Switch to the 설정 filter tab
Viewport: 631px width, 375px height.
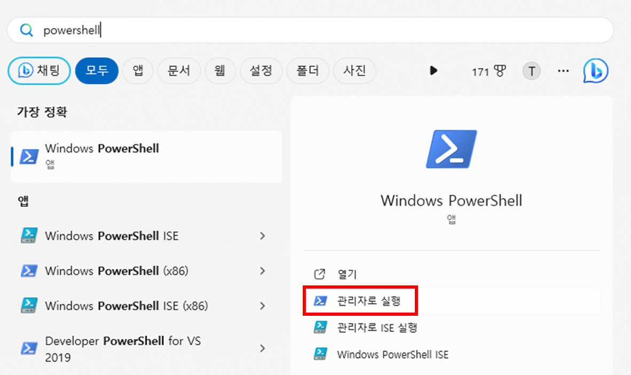click(x=261, y=71)
